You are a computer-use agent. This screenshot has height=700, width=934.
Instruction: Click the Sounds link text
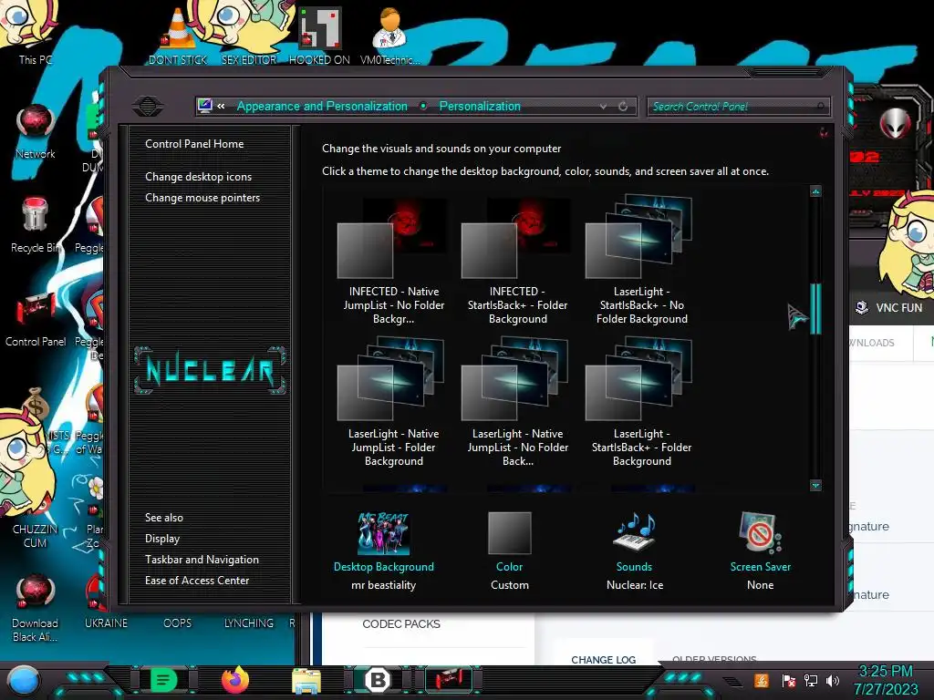[x=634, y=567]
